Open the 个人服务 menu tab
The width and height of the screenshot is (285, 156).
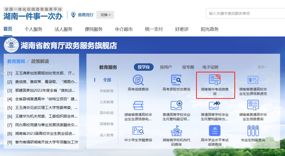click(33, 29)
